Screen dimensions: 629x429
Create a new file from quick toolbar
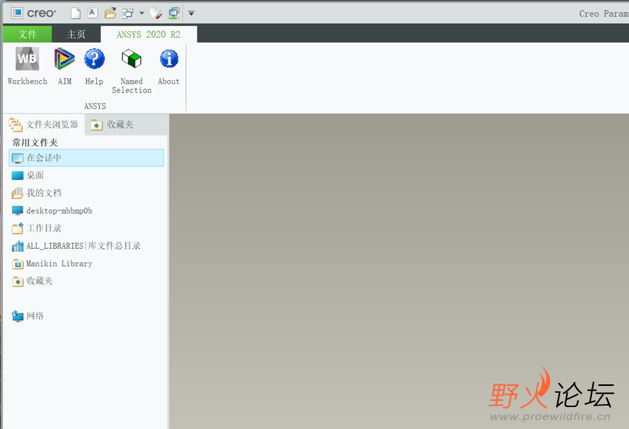click(x=76, y=13)
